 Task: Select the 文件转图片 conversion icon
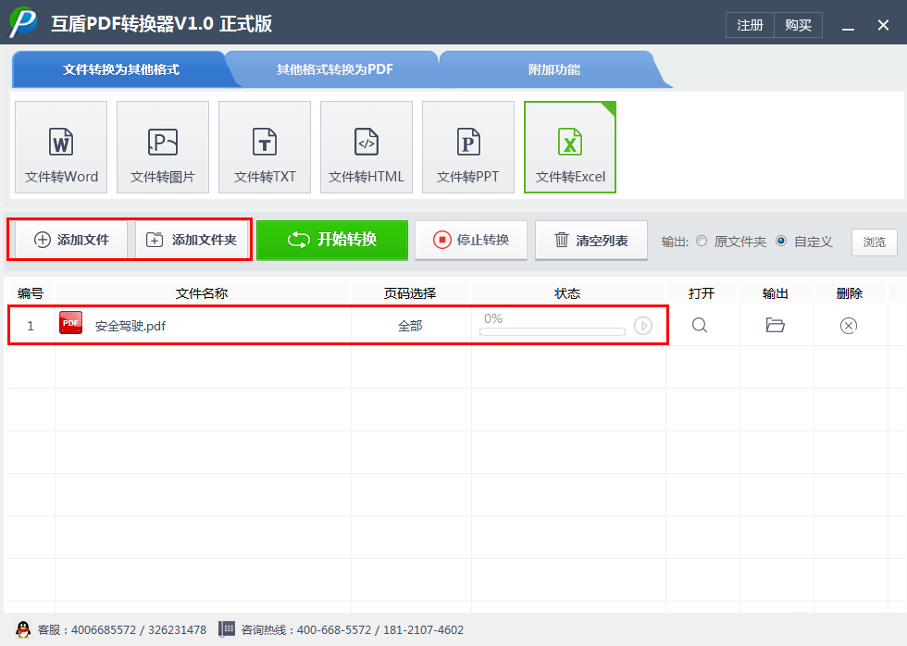[x=162, y=147]
